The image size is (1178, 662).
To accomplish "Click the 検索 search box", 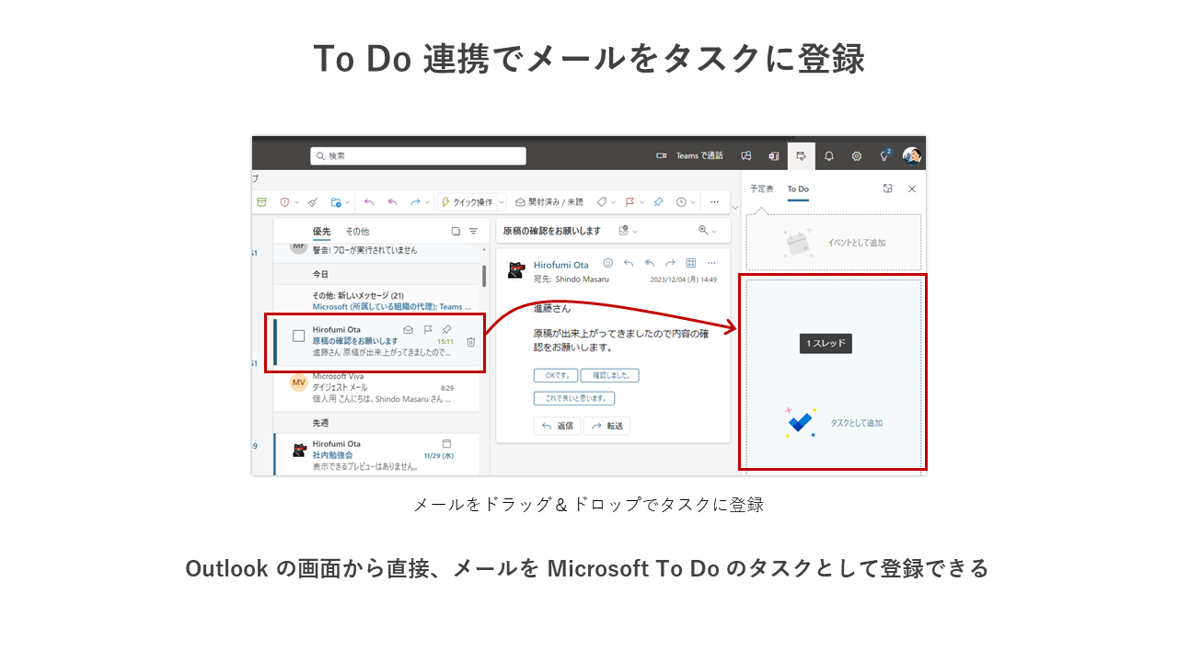I will 418,156.
